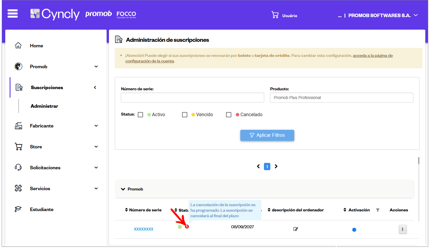
Task: Click the Activación filter funnel icon
Action: coord(378,210)
